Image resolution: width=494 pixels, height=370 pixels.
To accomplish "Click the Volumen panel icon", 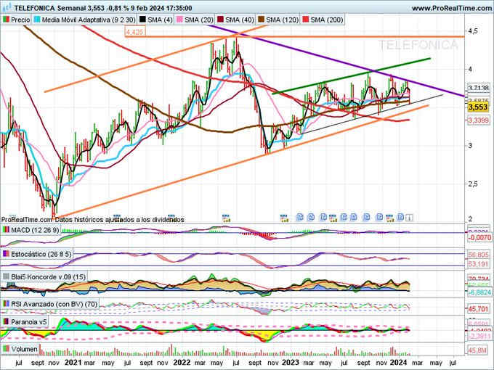I will [x=6, y=349].
